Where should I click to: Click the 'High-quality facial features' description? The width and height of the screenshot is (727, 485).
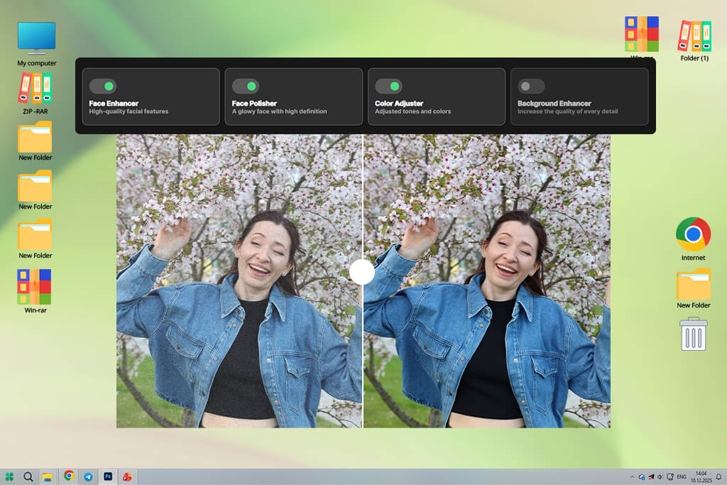click(x=129, y=111)
